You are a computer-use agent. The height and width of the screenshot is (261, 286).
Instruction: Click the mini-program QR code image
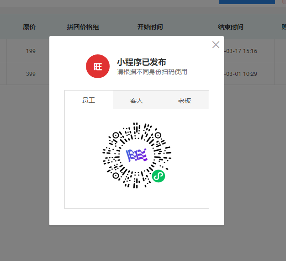click(x=137, y=155)
